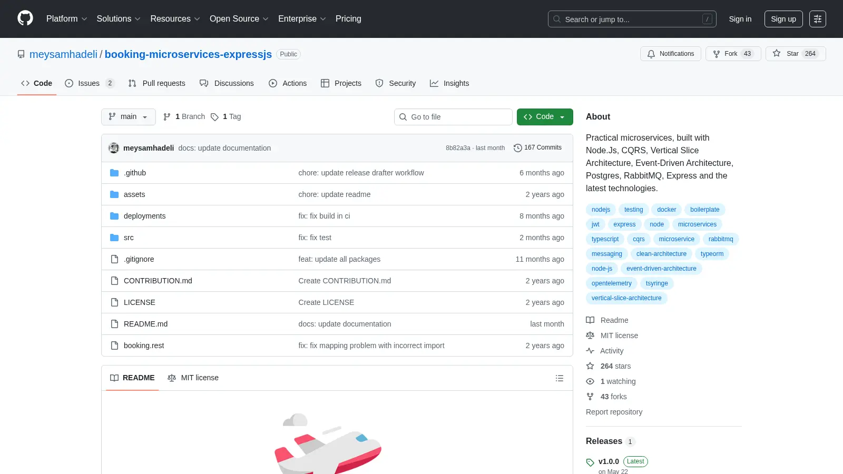Click the eye icon beside 1 watching
Viewport: 843px width, 474px height.
tap(590, 381)
